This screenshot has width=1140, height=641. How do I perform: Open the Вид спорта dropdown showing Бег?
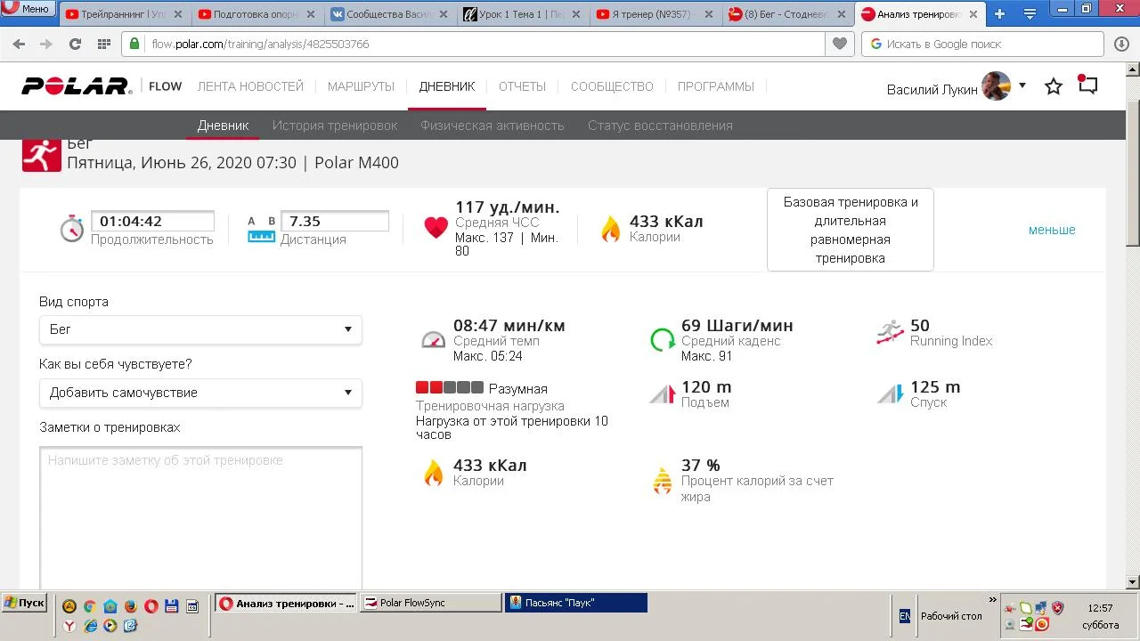[200, 329]
